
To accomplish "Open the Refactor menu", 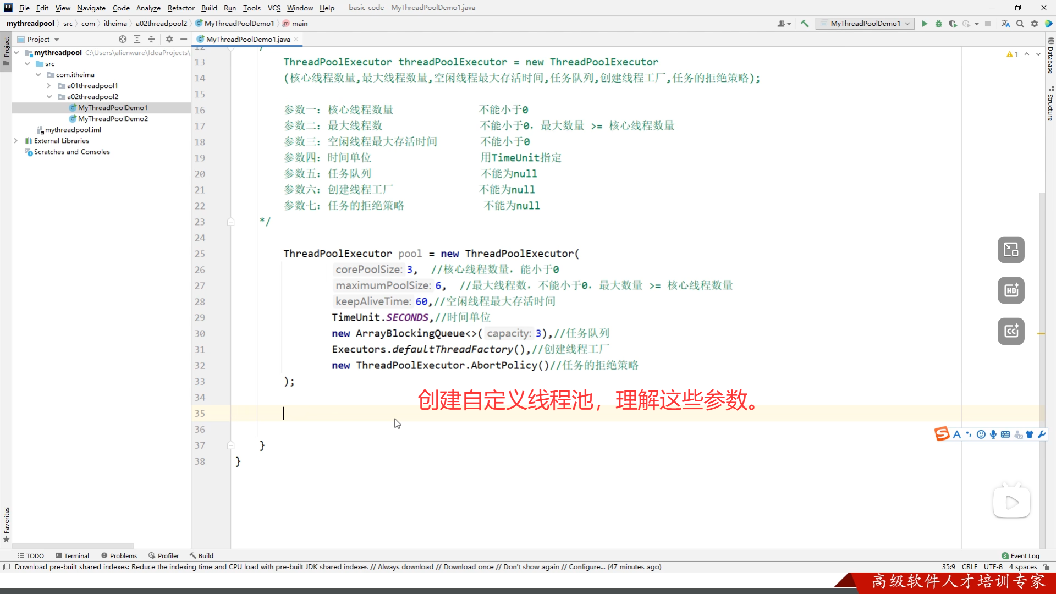I will (x=181, y=8).
